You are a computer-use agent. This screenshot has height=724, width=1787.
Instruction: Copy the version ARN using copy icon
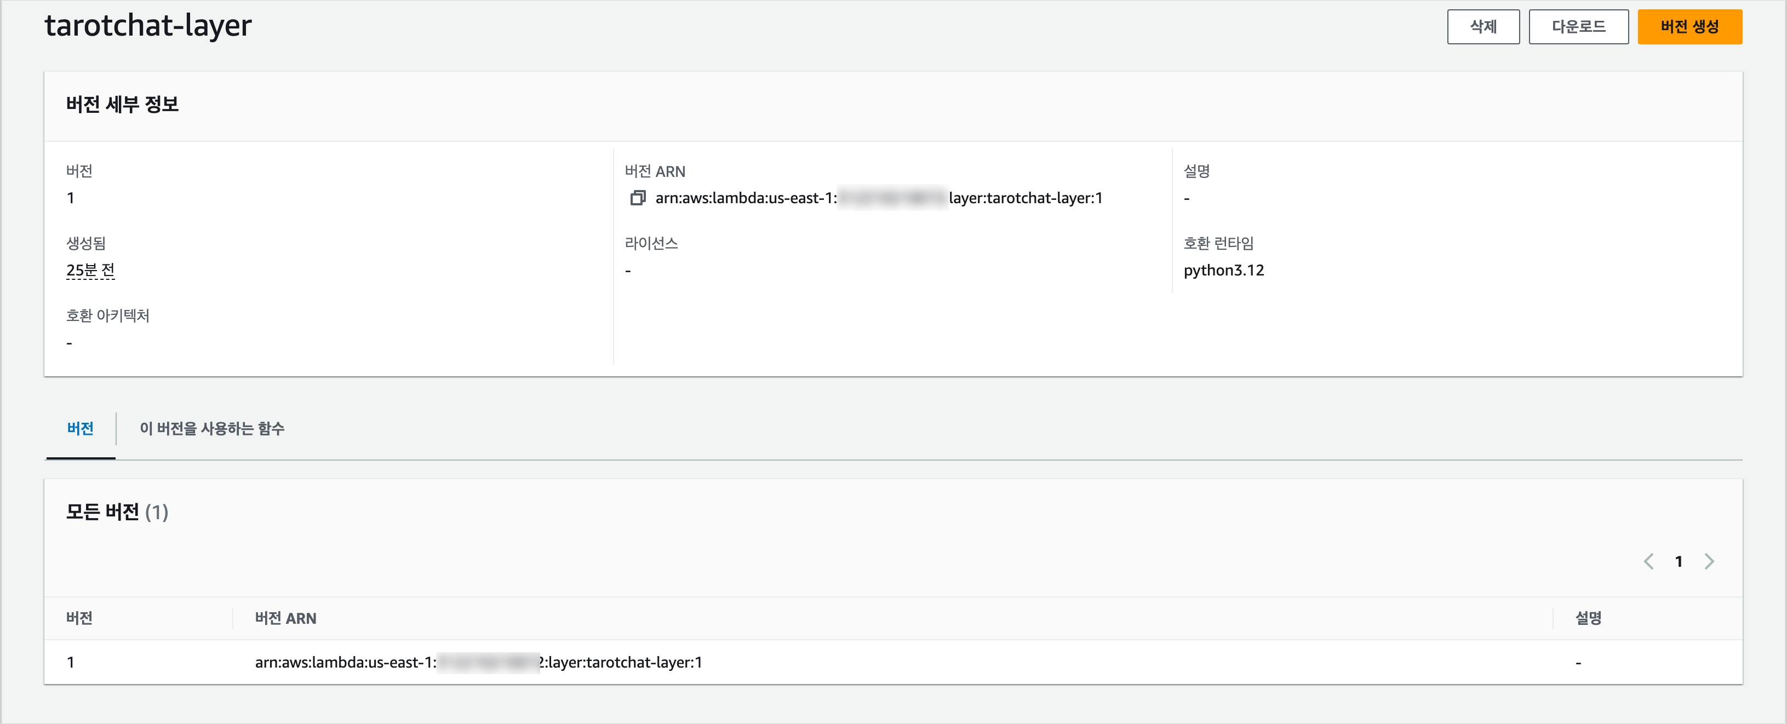(637, 198)
